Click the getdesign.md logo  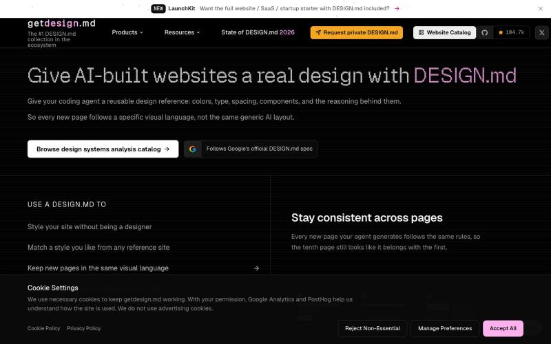(x=61, y=23)
